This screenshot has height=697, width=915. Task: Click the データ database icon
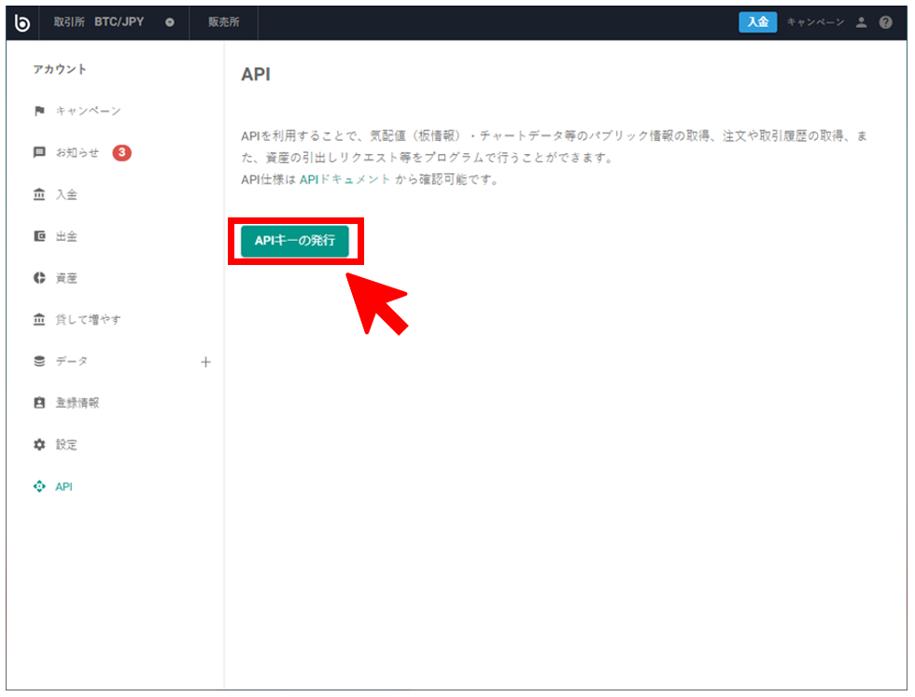pos(39,362)
